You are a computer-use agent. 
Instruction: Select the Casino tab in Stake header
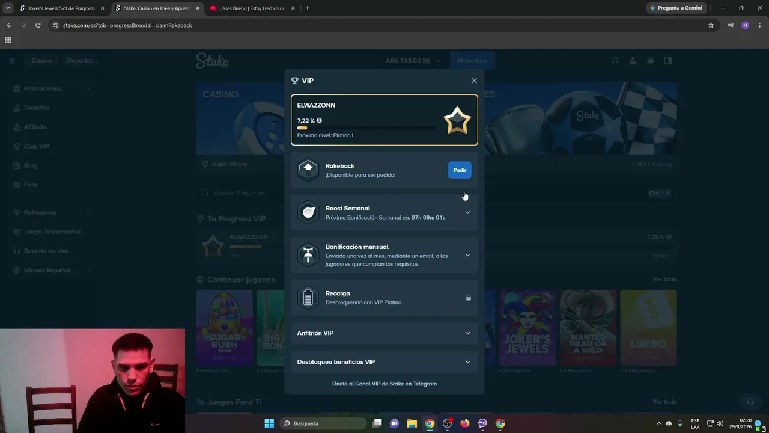point(41,60)
